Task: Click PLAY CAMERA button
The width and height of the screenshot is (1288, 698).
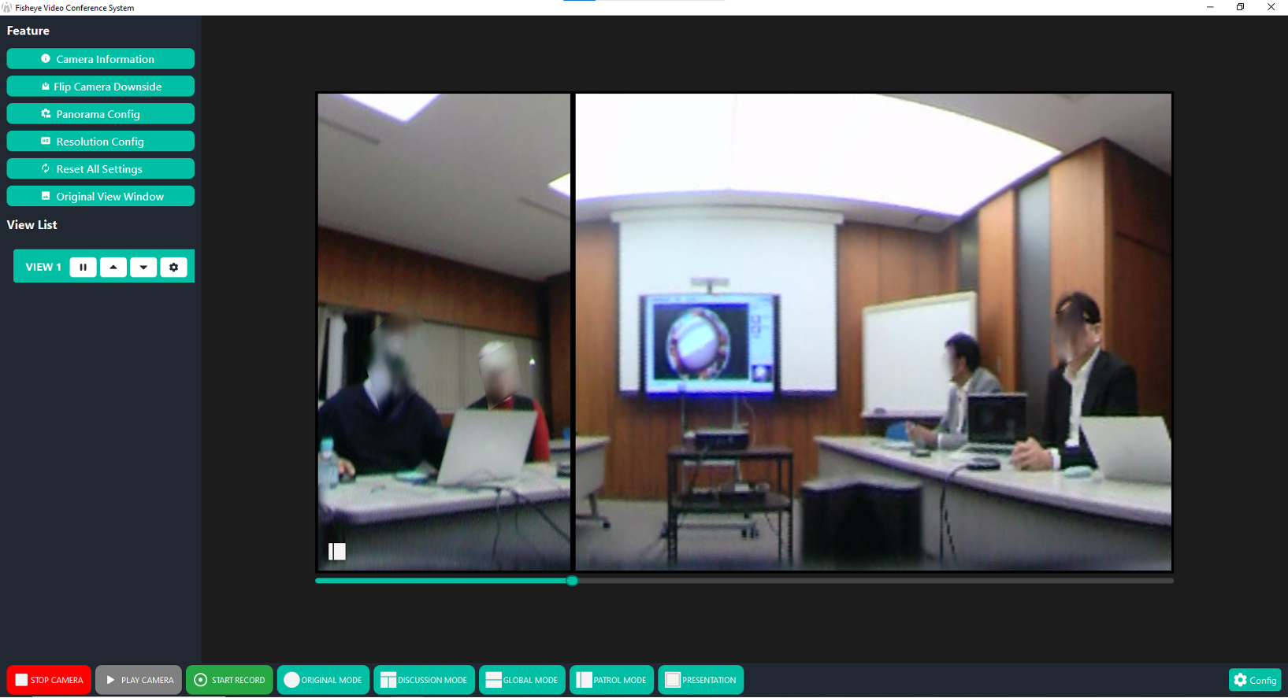Action: 139,680
